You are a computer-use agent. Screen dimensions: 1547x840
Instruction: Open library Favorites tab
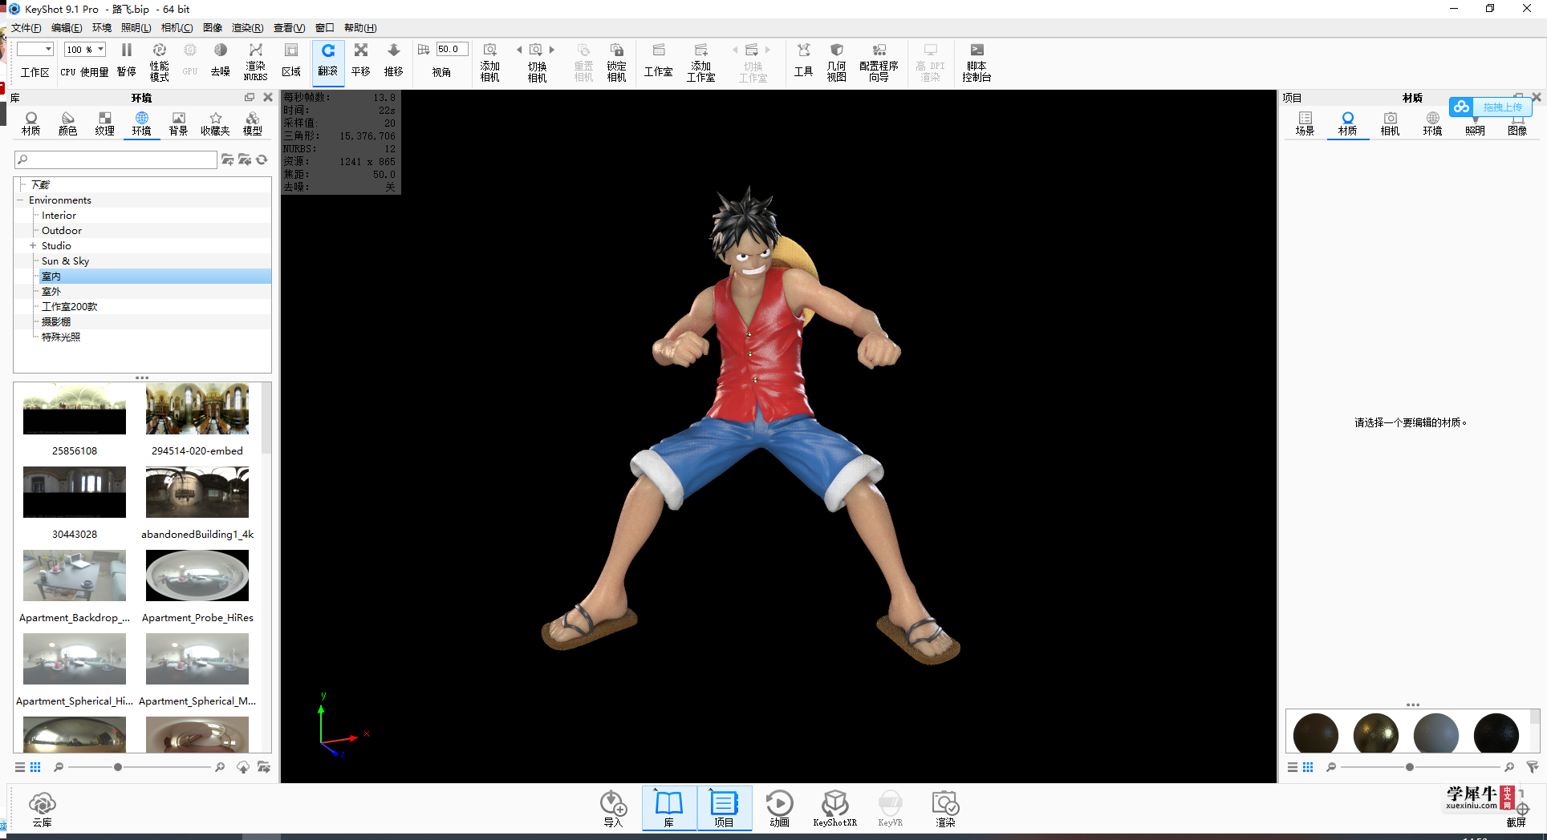click(x=215, y=124)
